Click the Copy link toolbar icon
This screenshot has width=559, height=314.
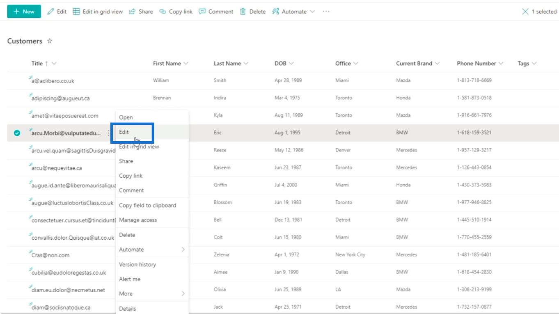(163, 11)
